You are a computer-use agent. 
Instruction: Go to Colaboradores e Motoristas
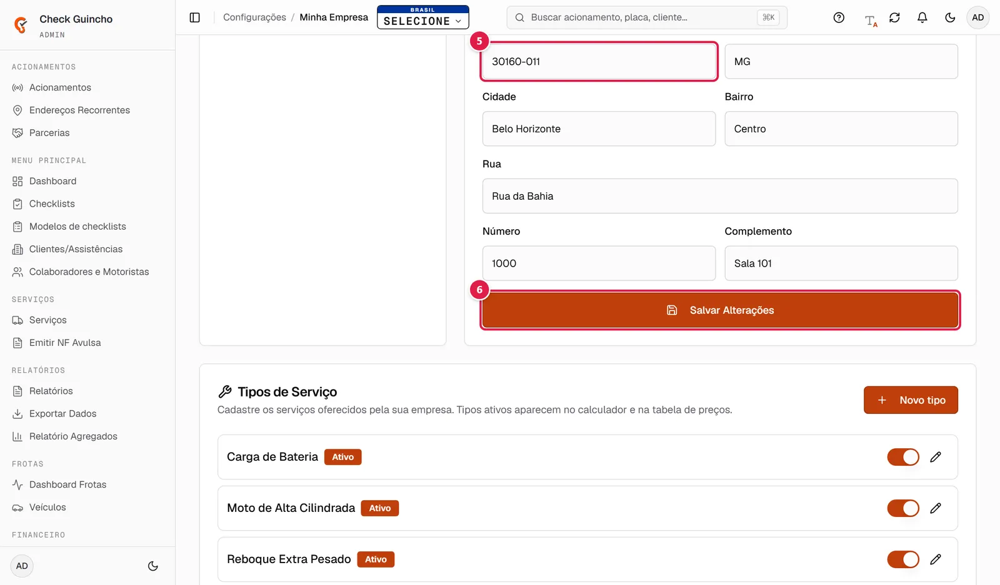[87, 272]
